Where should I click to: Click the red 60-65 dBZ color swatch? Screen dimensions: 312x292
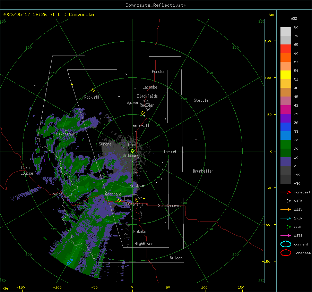[286, 49]
